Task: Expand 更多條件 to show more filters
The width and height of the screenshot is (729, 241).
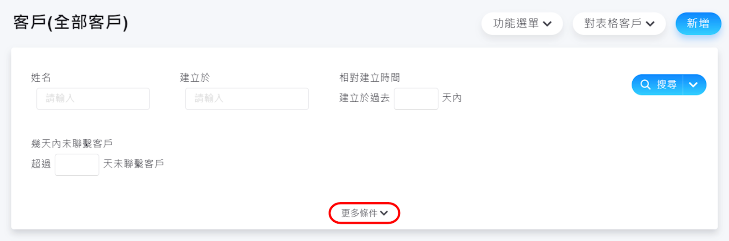Action: click(x=364, y=213)
